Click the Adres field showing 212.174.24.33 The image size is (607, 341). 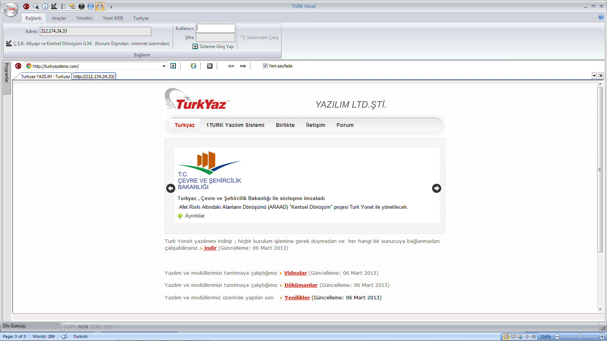[x=96, y=31]
